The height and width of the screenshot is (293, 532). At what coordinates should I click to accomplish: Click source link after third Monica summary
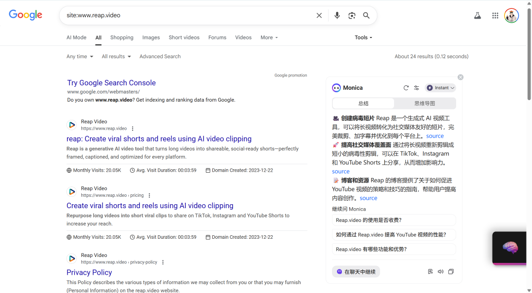point(368,198)
